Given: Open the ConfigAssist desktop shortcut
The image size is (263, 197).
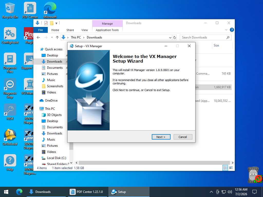Looking at the screenshot, I should pyautogui.click(x=10, y=36).
